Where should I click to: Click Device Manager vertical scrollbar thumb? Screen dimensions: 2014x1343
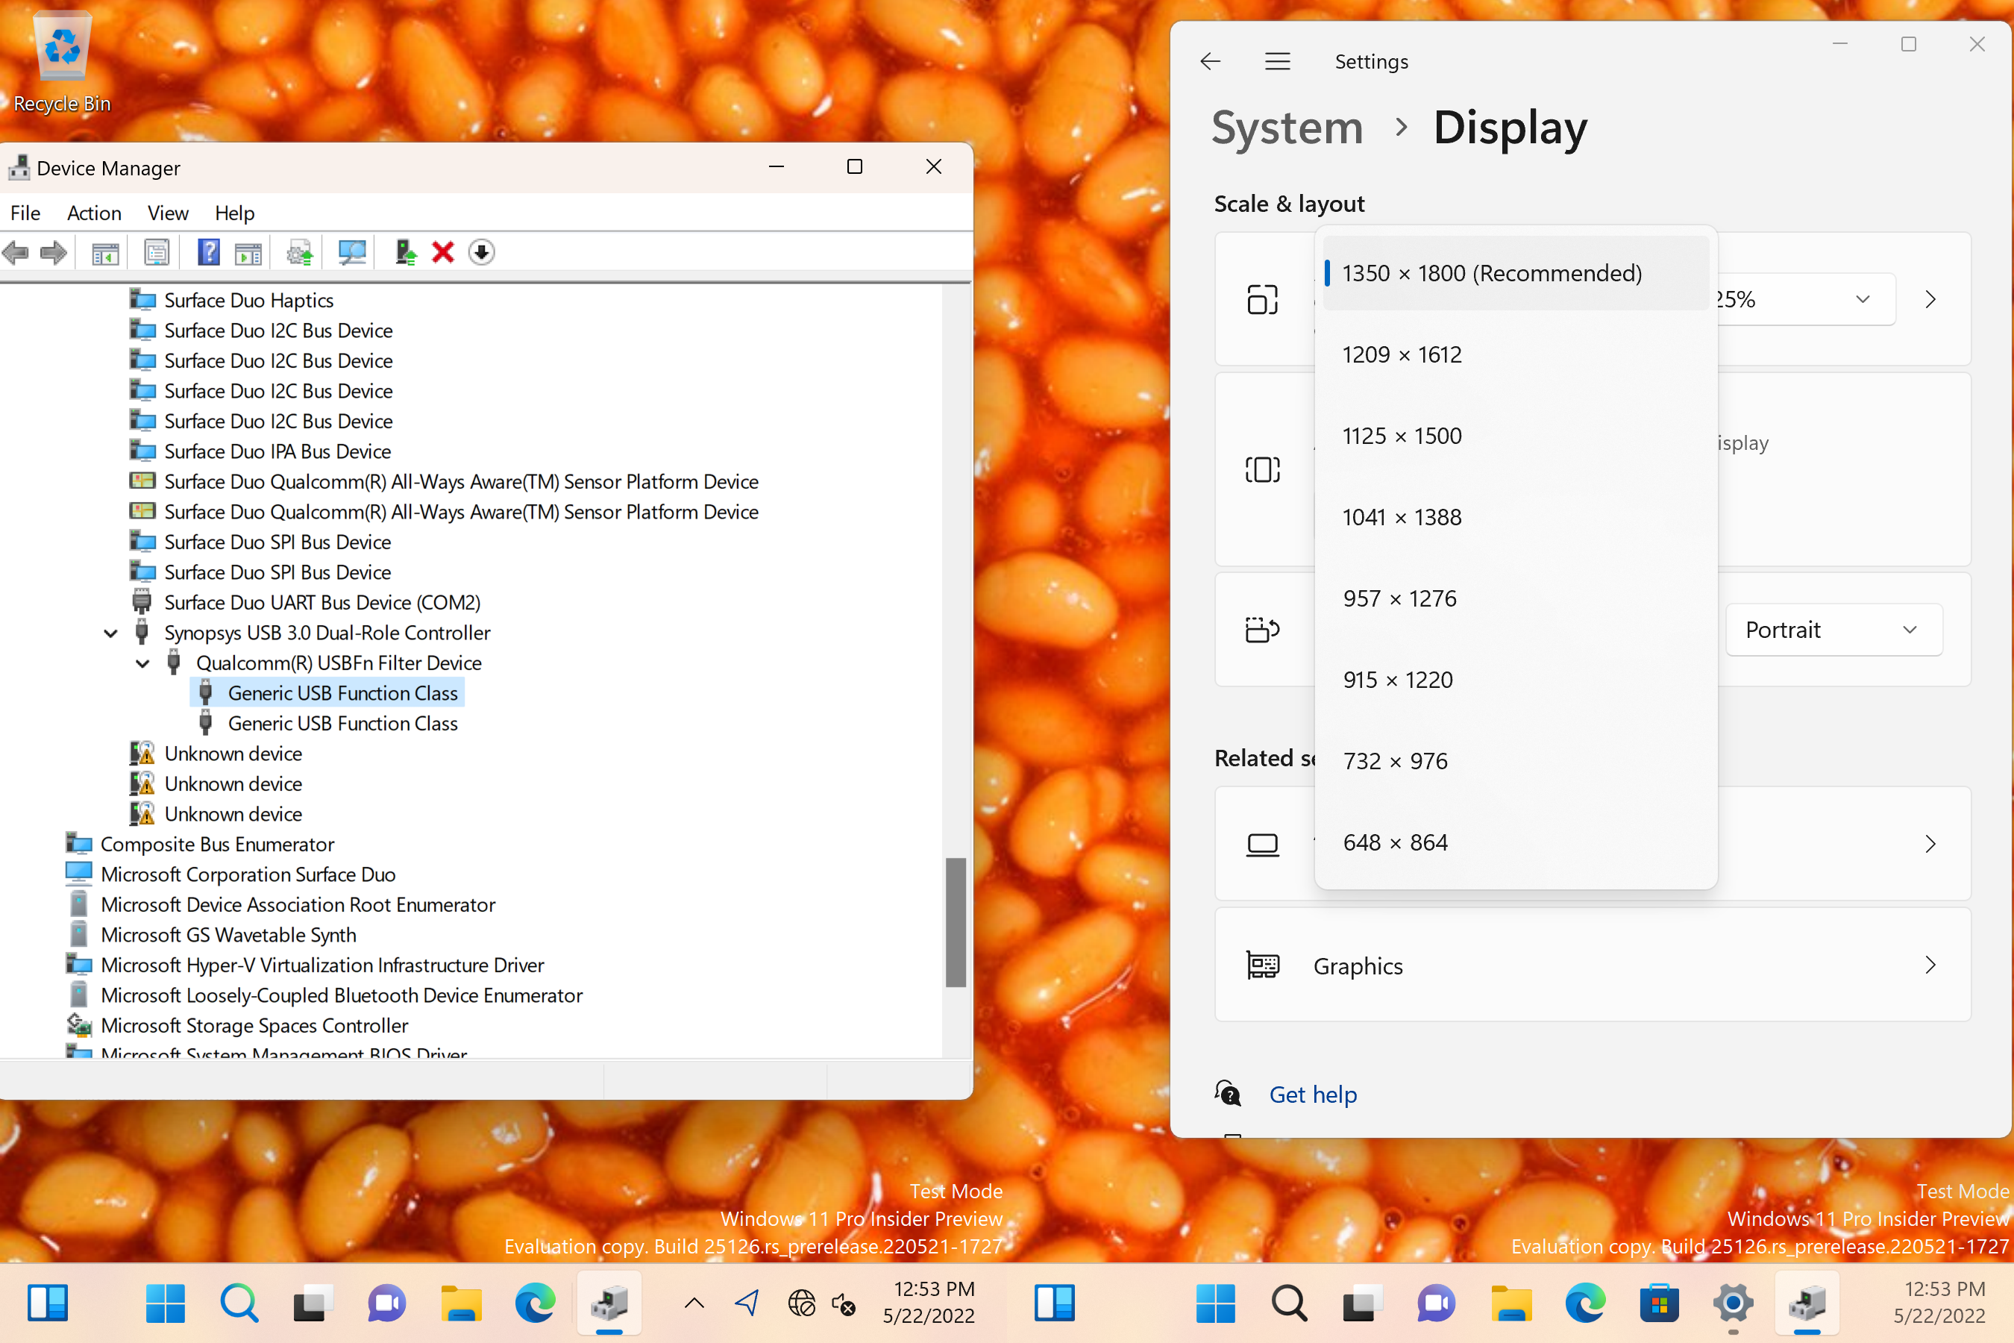956,921
